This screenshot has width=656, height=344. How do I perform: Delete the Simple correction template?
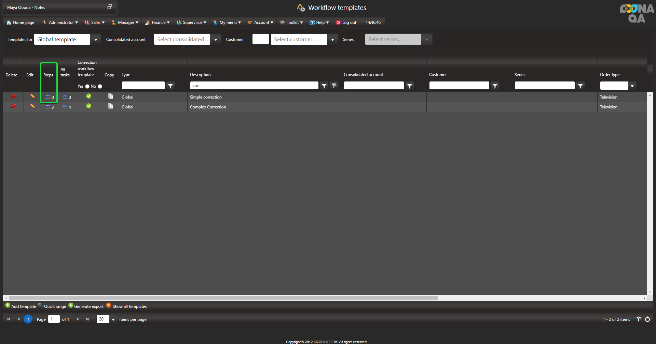(13, 96)
